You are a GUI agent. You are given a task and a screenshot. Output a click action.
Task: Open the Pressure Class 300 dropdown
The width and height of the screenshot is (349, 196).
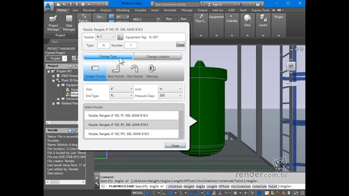coord(170,96)
